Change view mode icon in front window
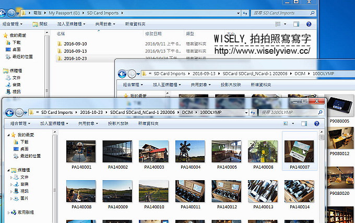Image resolution: width=355 pixels, height=223 pixels. pyautogui.click(x=286, y=123)
